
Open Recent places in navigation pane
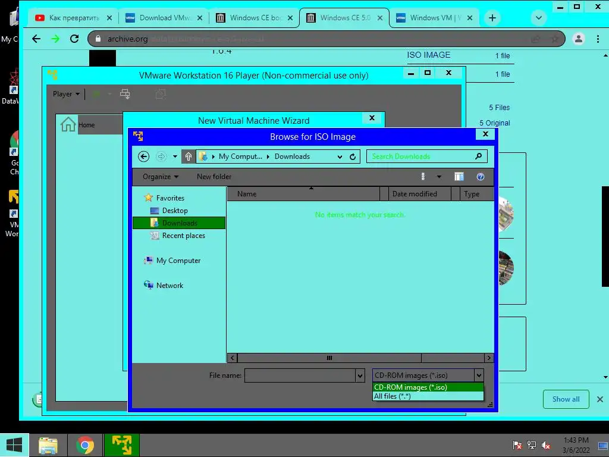[x=183, y=236]
